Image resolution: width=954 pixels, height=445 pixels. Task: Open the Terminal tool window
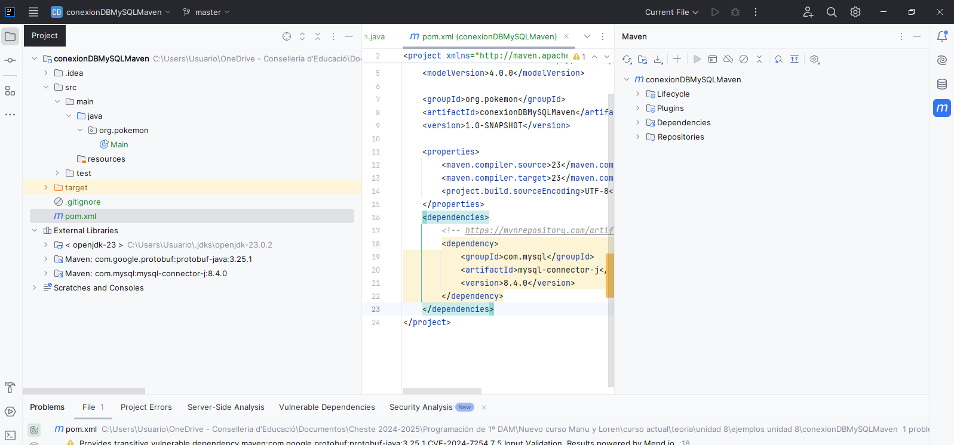[x=10, y=435]
